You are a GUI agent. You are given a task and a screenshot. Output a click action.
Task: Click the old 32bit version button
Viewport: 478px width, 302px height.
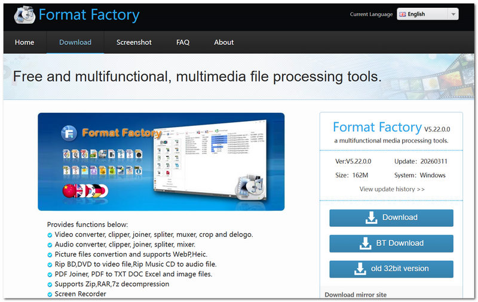(x=391, y=269)
